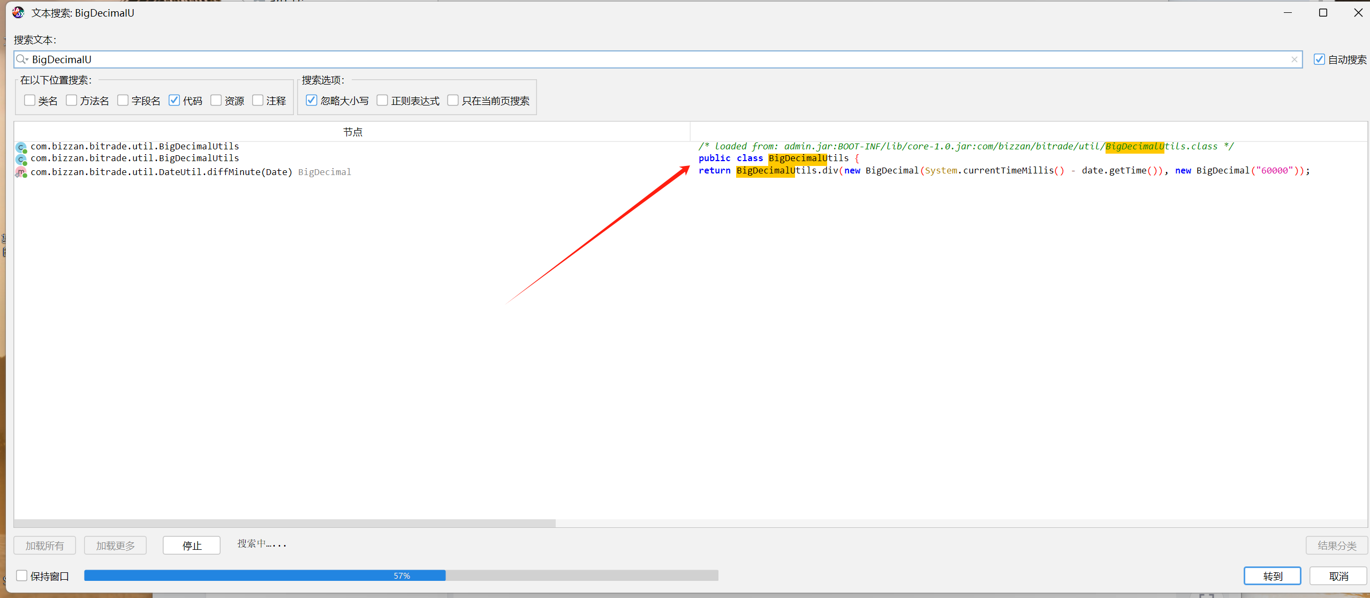Disable the 忽略大小写 option
This screenshot has width=1370, height=598.
311,101
